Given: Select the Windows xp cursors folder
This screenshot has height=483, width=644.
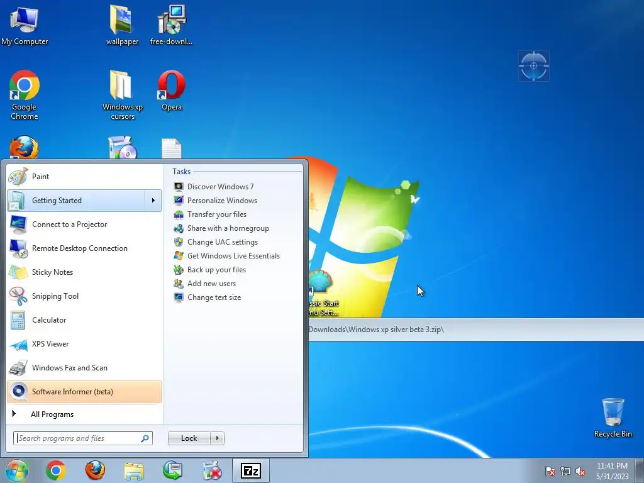Looking at the screenshot, I should click(123, 96).
